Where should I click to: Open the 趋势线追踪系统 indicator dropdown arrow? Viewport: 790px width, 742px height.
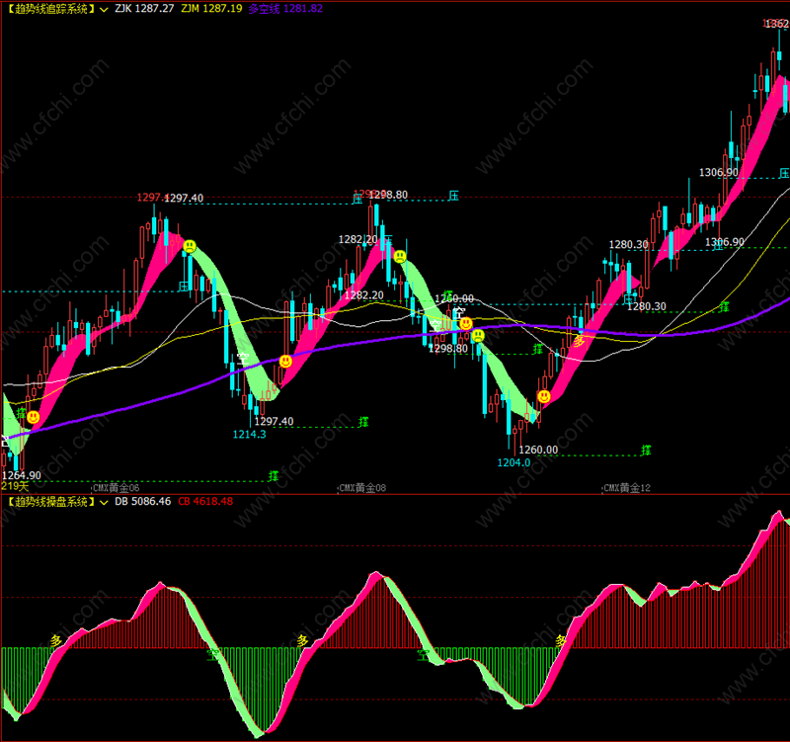104,10
